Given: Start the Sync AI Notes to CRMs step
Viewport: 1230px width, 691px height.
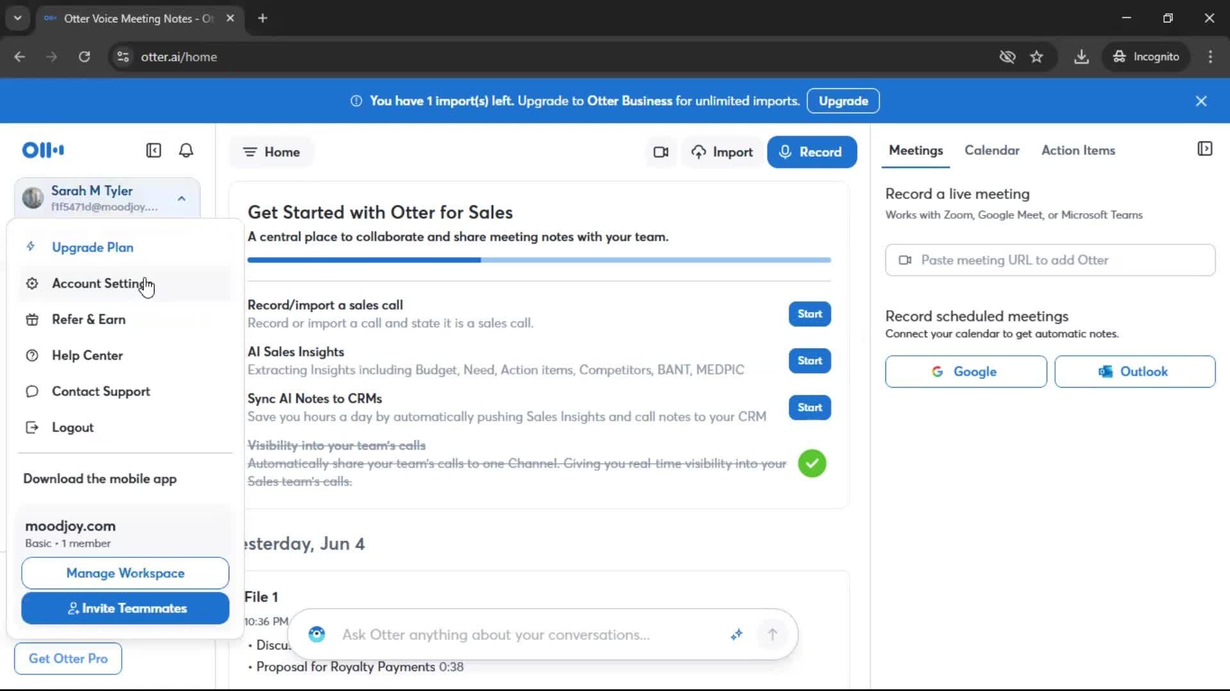Looking at the screenshot, I should coord(810,408).
